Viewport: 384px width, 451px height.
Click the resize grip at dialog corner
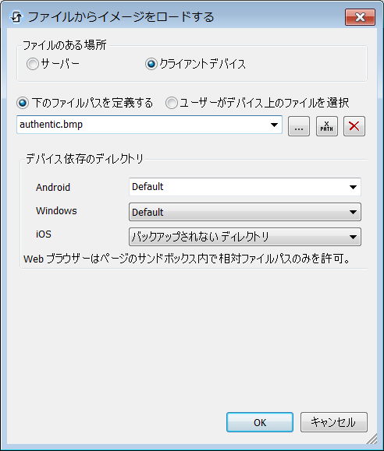[372, 439]
